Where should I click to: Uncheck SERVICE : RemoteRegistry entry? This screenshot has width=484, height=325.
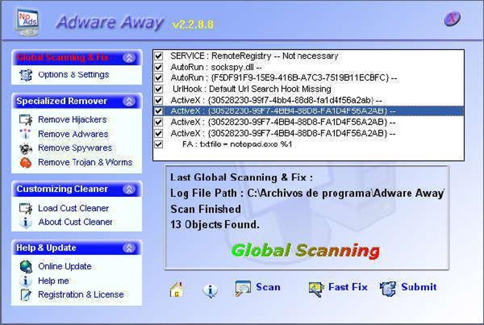tap(158, 56)
